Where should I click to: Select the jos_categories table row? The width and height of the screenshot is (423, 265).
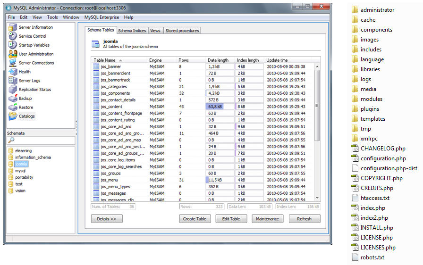(203, 87)
